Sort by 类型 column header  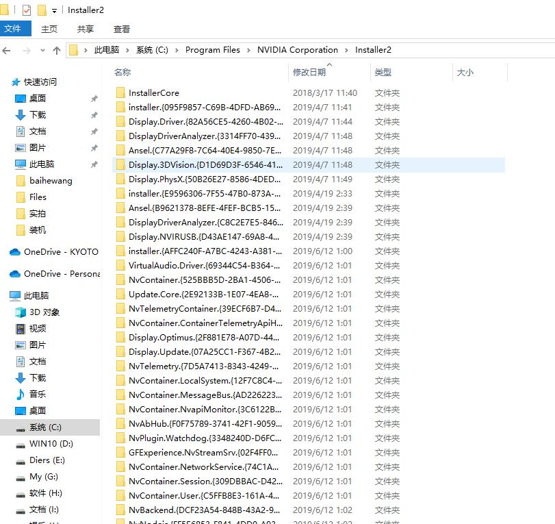click(383, 73)
